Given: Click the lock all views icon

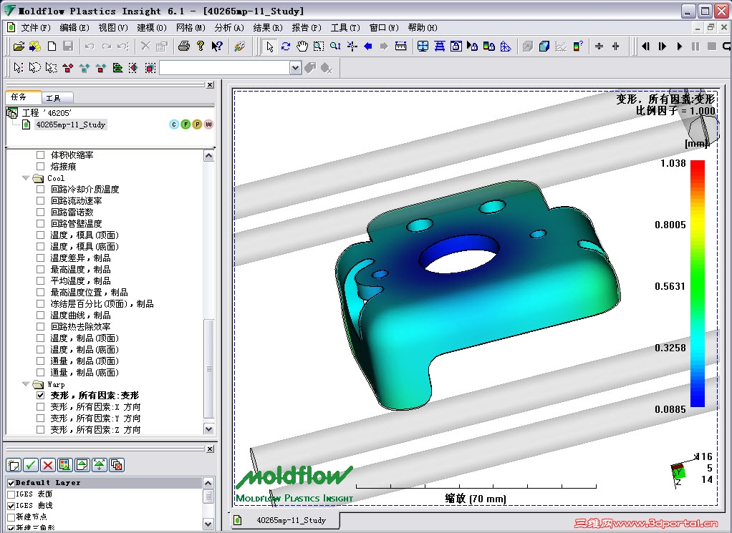Looking at the screenshot, I should (456, 47).
